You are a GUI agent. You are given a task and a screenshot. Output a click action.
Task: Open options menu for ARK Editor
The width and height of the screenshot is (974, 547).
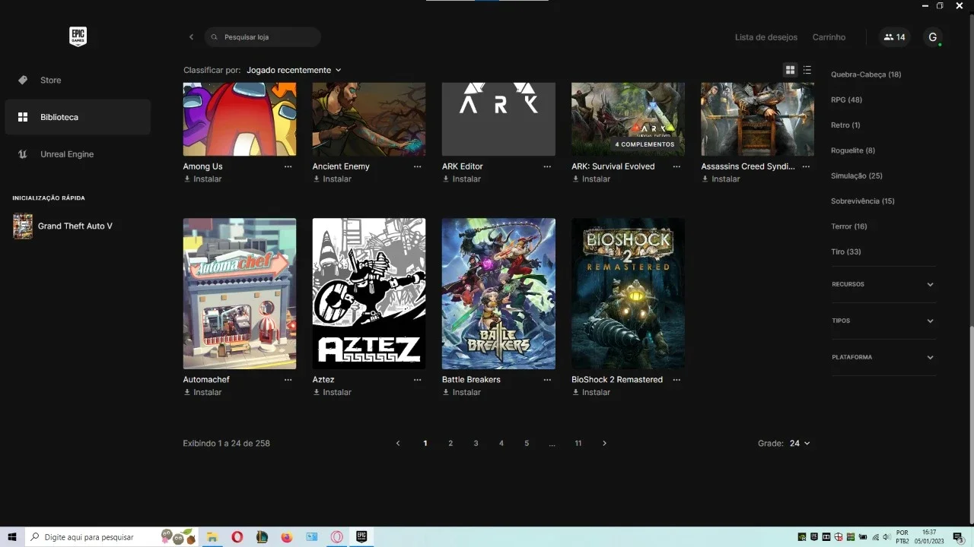(x=547, y=166)
